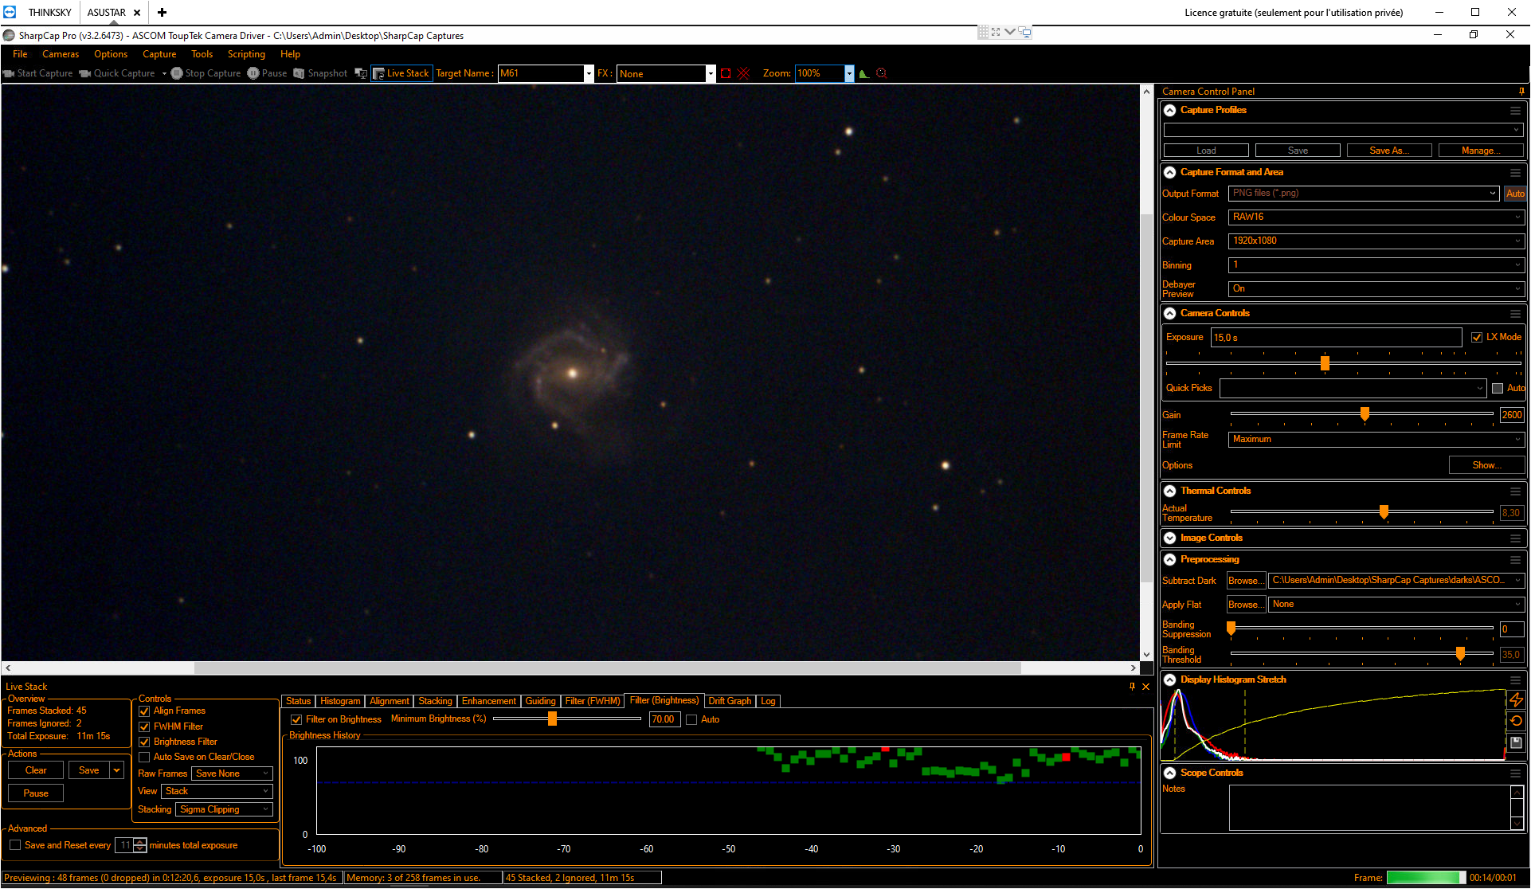Screen dimensions: 1531x889
Task: Enable Save and Reset every checkbox
Action: coord(15,845)
